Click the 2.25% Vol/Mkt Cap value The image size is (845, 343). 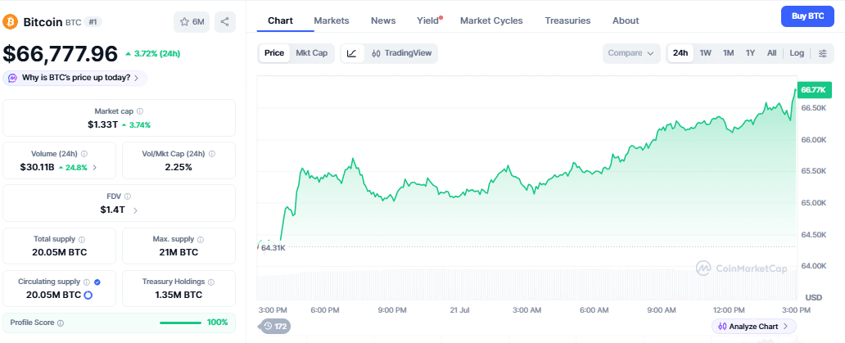(x=178, y=168)
